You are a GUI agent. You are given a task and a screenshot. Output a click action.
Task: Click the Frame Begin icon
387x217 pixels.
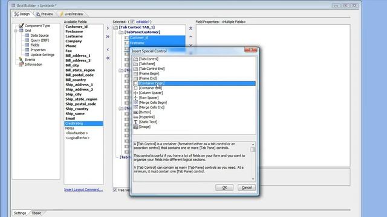[x=135, y=74]
